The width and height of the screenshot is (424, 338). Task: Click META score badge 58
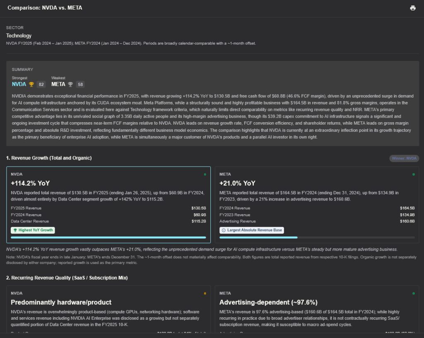click(x=80, y=84)
